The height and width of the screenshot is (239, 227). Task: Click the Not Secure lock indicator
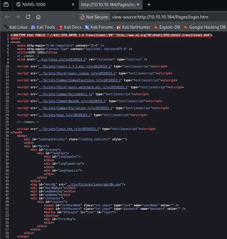click(x=94, y=17)
